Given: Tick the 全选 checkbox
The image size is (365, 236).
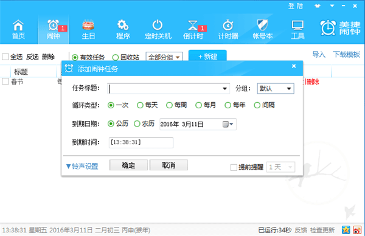Looking at the screenshot, I should point(5,57).
